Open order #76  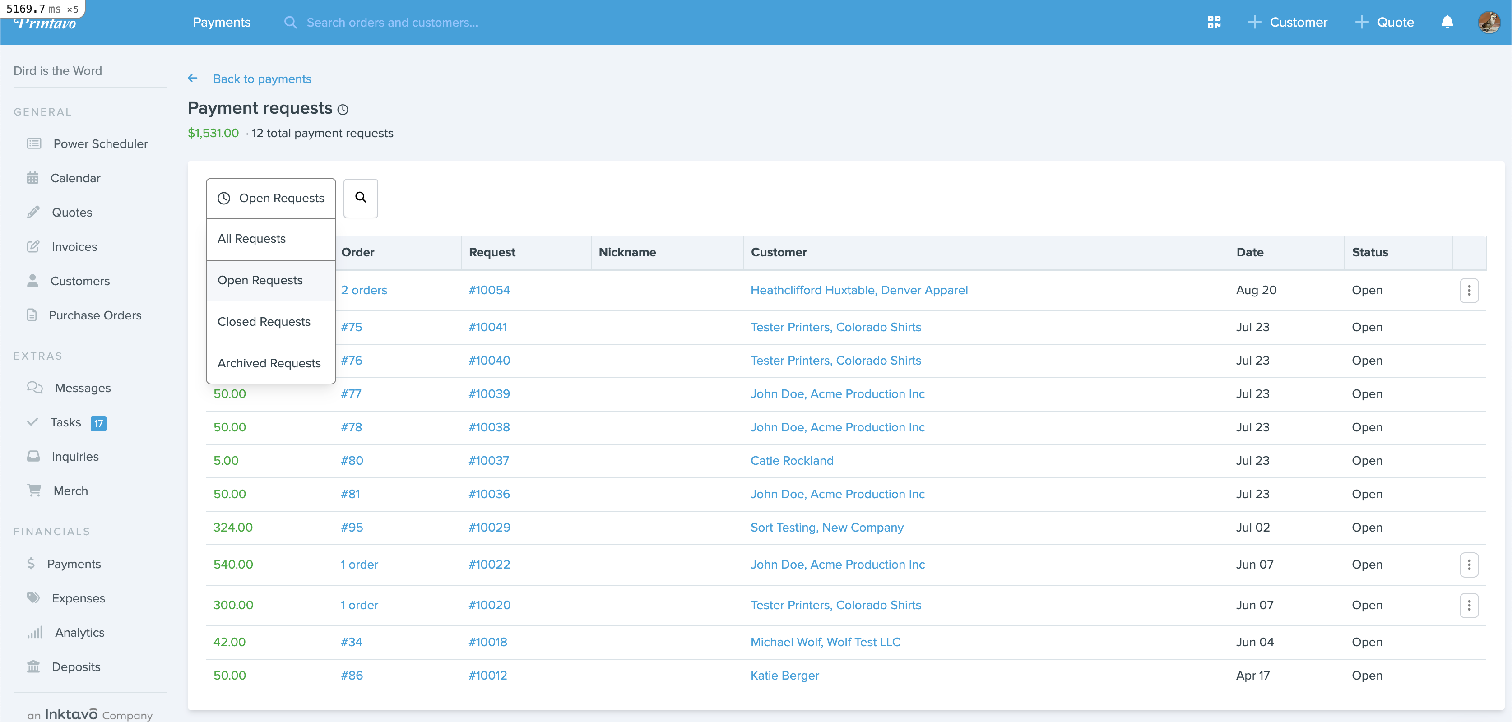pos(351,361)
